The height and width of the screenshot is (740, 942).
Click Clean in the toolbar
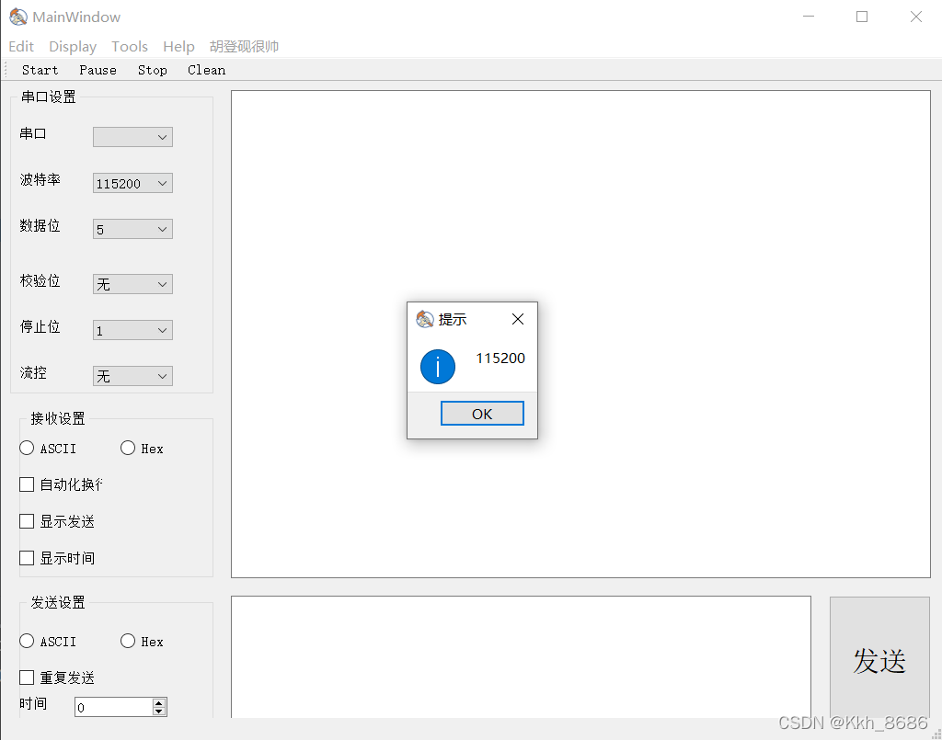[207, 70]
